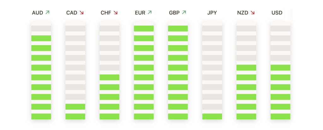Click the bottom green bar in USD column

(x=280, y=117)
